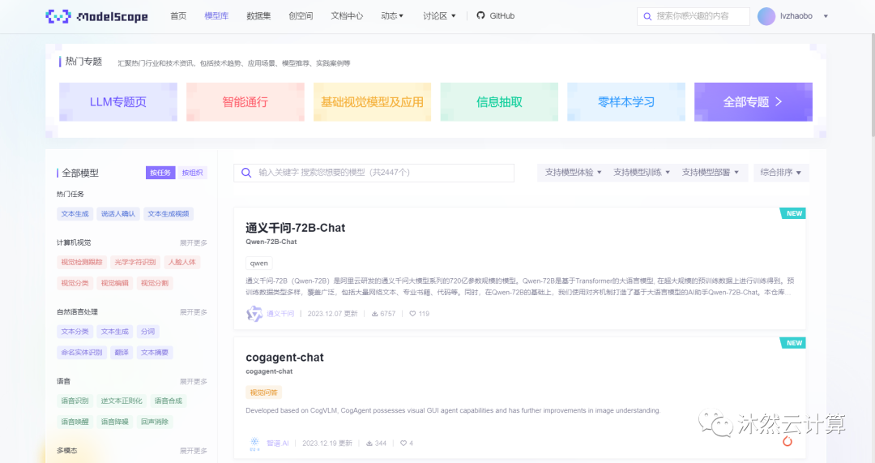This screenshot has height=463, width=875.
Task: Filter by 视觉编辑 tag
Action: (114, 283)
